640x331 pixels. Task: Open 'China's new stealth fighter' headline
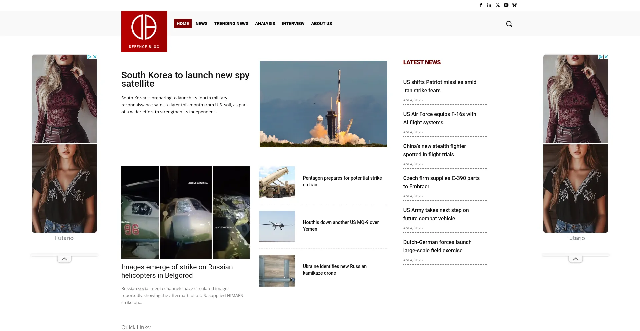click(x=434, y=150)
